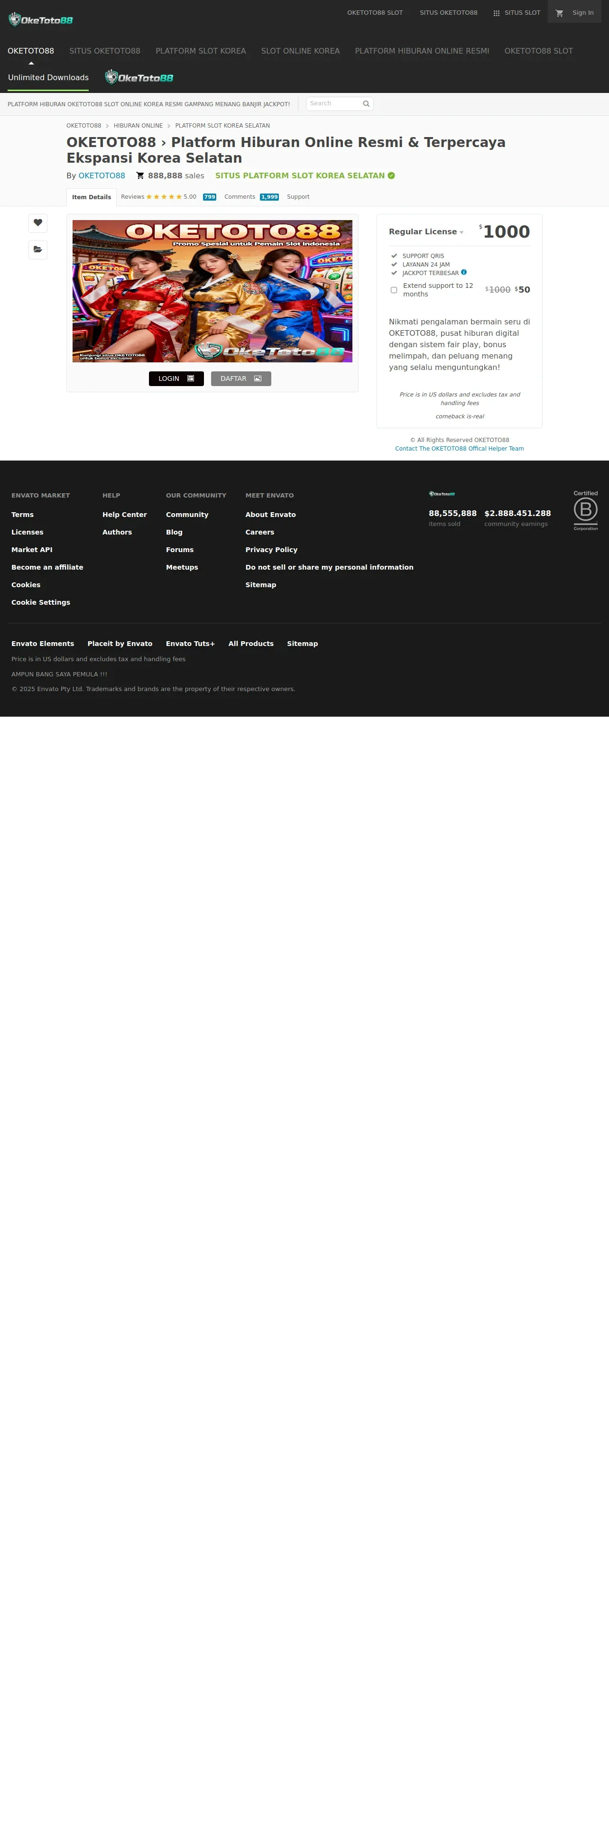Open Envato Elements in the footer bottom row
Screen dimensions: 609x1827
pos(43,644)
